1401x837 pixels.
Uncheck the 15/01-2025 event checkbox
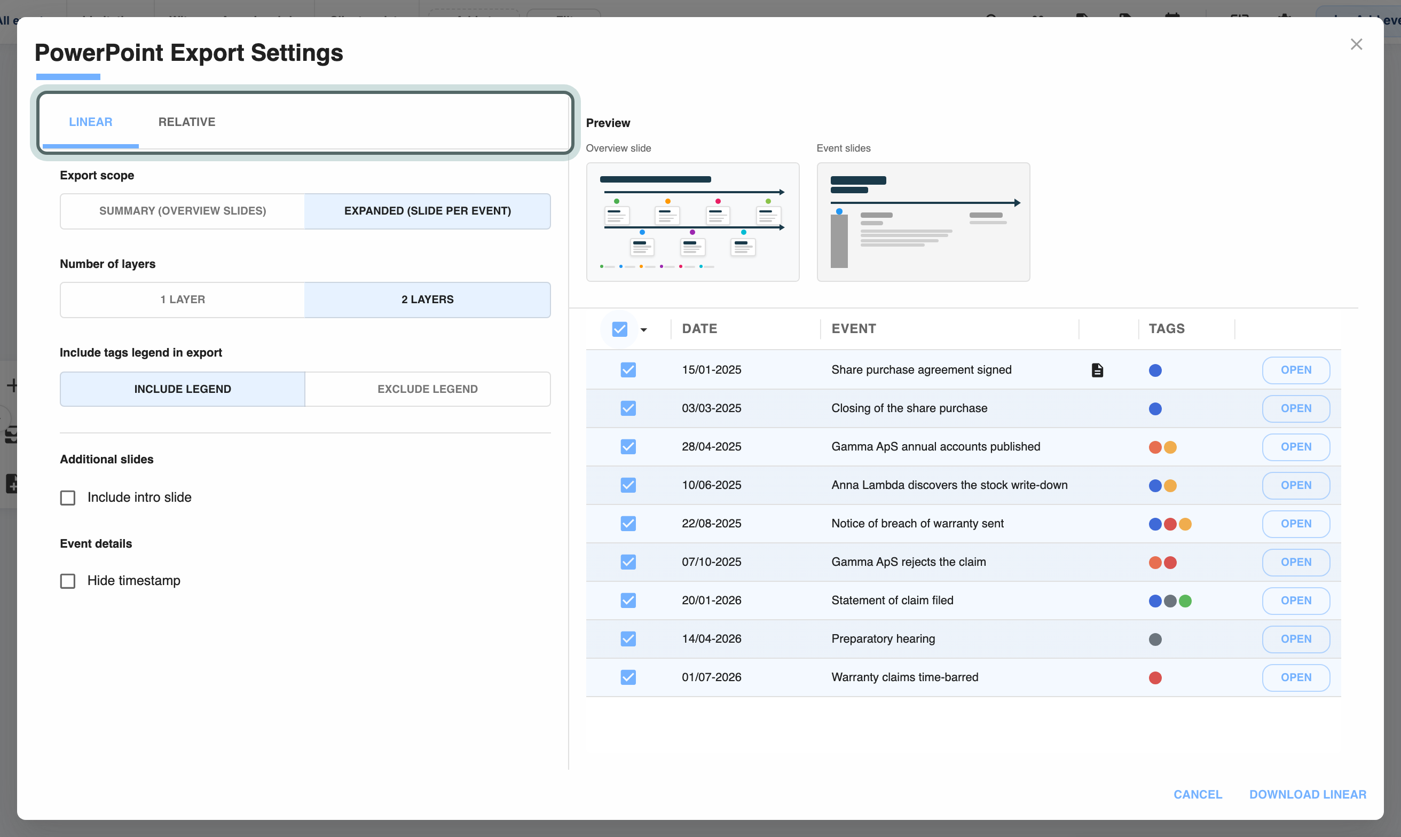point(628,370)
